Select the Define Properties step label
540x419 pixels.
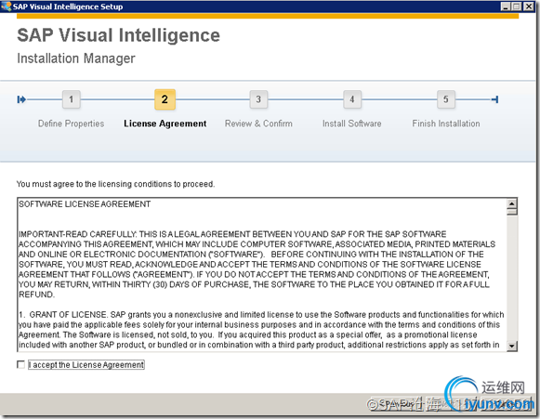[x=71, y=124]
